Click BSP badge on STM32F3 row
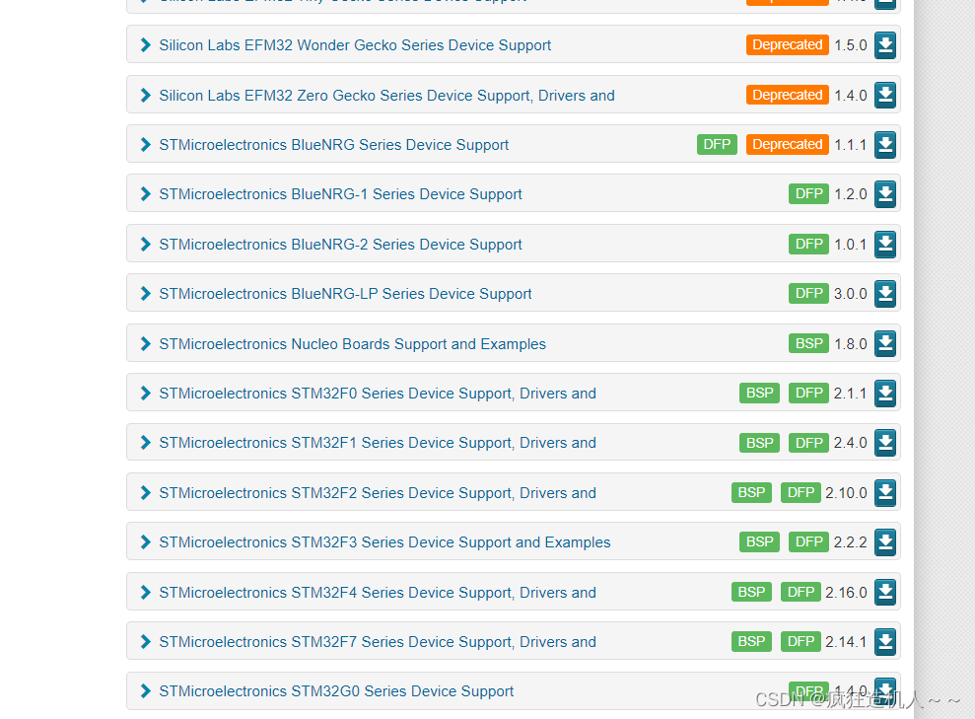 coord(759,541)
